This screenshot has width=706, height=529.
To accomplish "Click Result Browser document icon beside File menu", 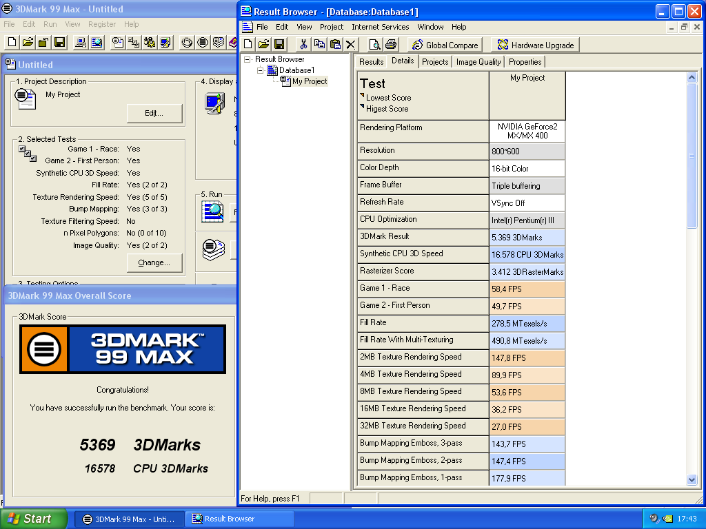I will coord(248,27).
